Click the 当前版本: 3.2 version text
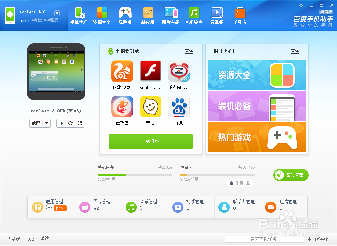 (21, 239)
